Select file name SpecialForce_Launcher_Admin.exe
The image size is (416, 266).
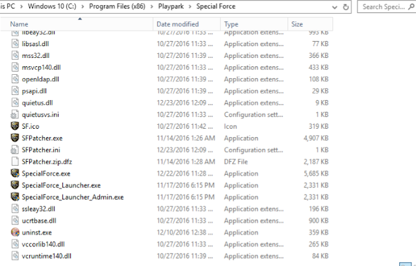[x=73, y=197]
